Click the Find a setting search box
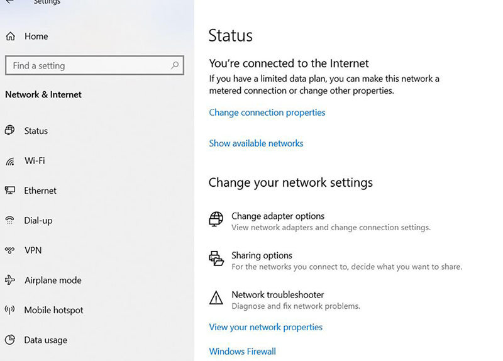This screenshot has width=503, height=361. (x=95, y=65)
